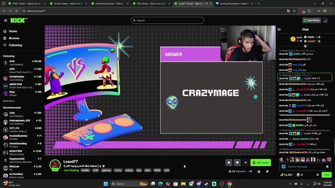
Task: Open the Kick hamburger menu
Action: tap(5, 20)
